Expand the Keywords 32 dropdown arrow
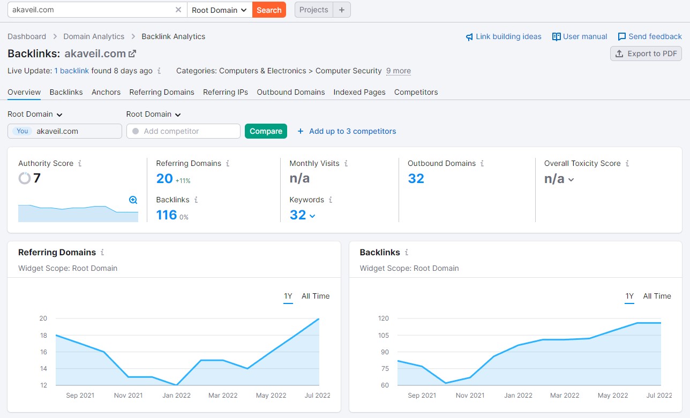This screenshot has height=418, width=690. [312, 216]
